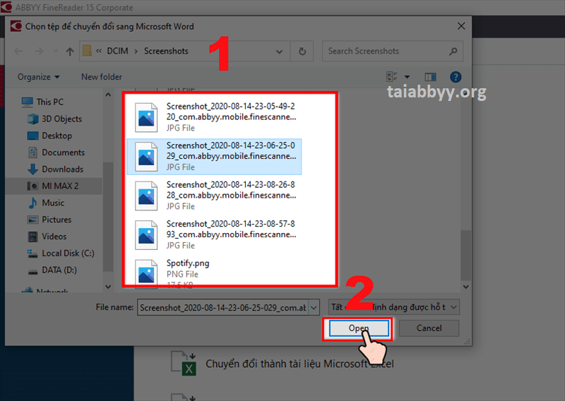Viewport: 565px width, 401px height.
Task: Click the Spotify.png image icon
Action: pyautogui.click(x=146, y=273)
